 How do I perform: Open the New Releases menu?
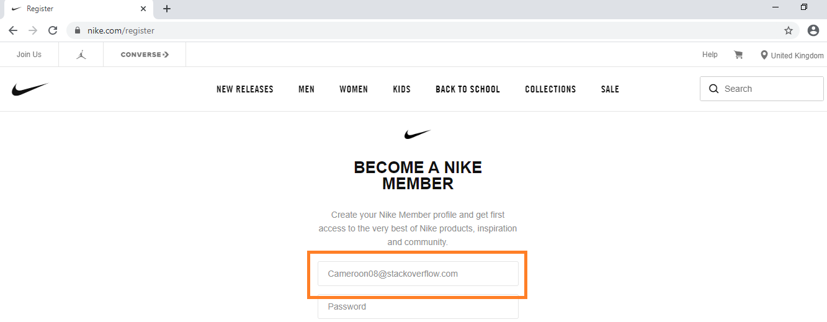click(244, 89)
